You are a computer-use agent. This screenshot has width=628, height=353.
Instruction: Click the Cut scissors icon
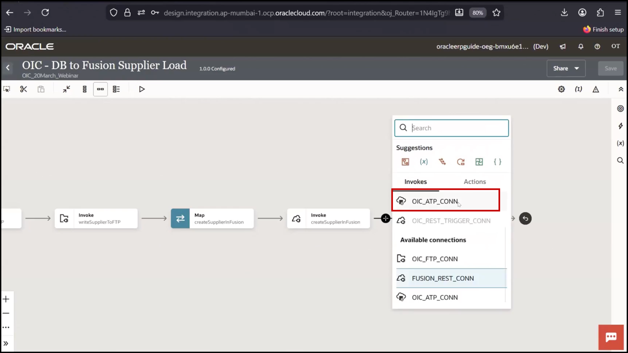[24, 89]
